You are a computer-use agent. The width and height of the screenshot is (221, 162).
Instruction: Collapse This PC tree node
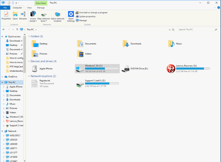coord(2,82)
